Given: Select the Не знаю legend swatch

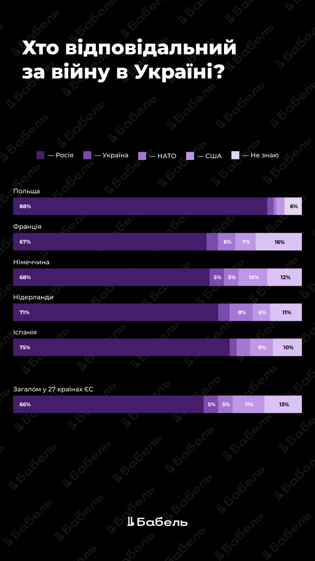Looking at the screenshot, I should pos(235,155).
